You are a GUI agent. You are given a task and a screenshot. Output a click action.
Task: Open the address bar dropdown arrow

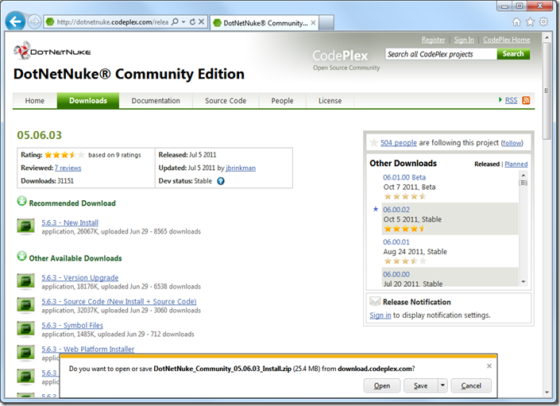(x=183, y=22)
